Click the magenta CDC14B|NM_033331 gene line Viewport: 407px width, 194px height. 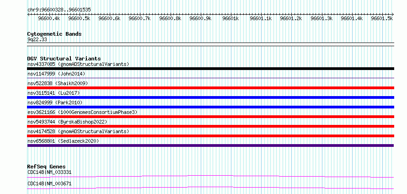(x=210, y=176)
